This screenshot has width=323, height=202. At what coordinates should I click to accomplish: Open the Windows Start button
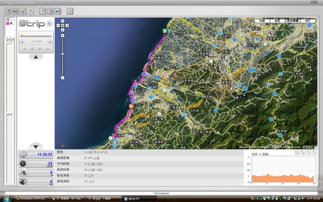pyautogui.click(x=7, y=199)
